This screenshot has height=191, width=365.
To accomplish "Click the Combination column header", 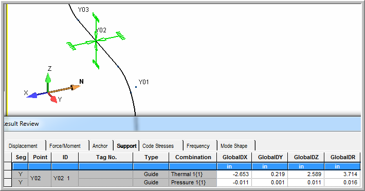I will [x=193, y=157].
